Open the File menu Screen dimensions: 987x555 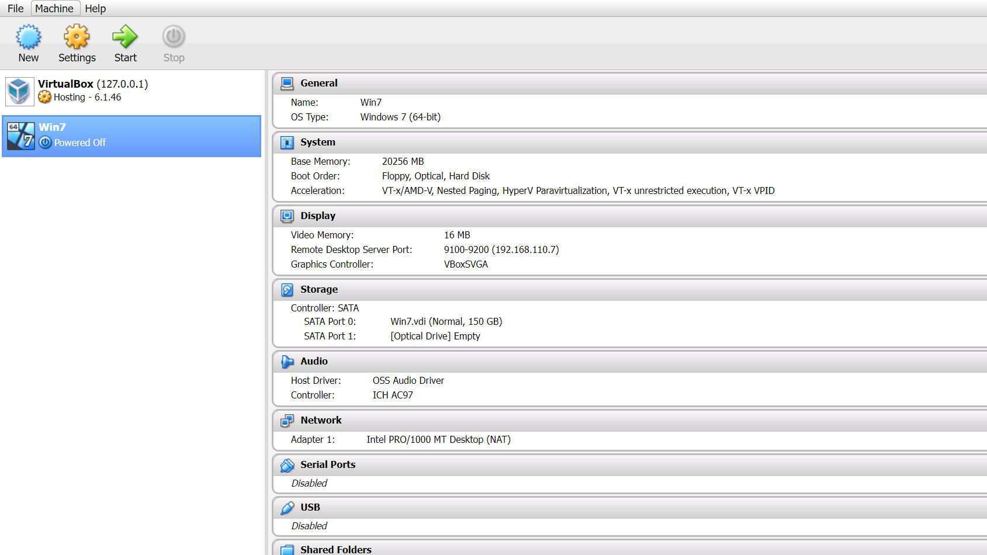[x=15, y=9]
